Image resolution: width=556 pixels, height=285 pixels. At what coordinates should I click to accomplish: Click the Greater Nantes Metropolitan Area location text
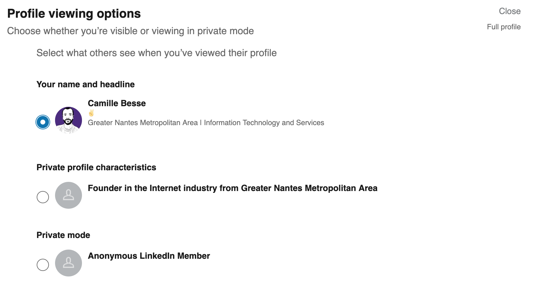coord(143,123)
